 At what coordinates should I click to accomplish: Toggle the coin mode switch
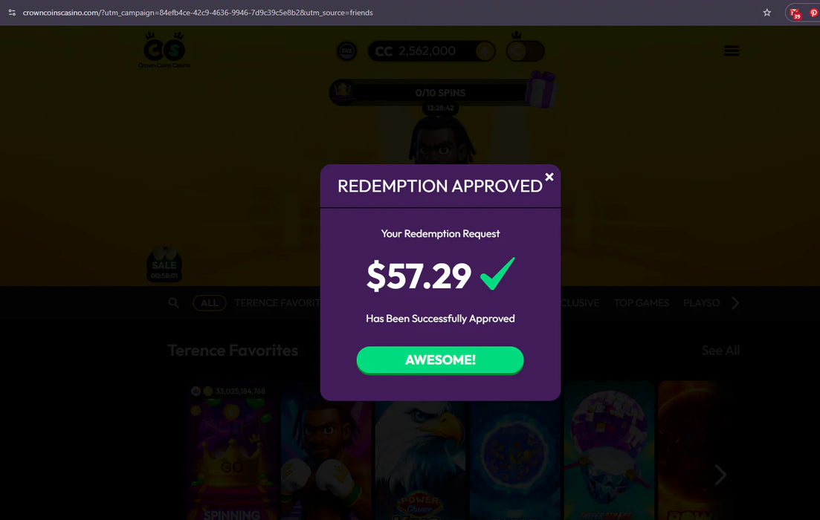pos(525,51)
